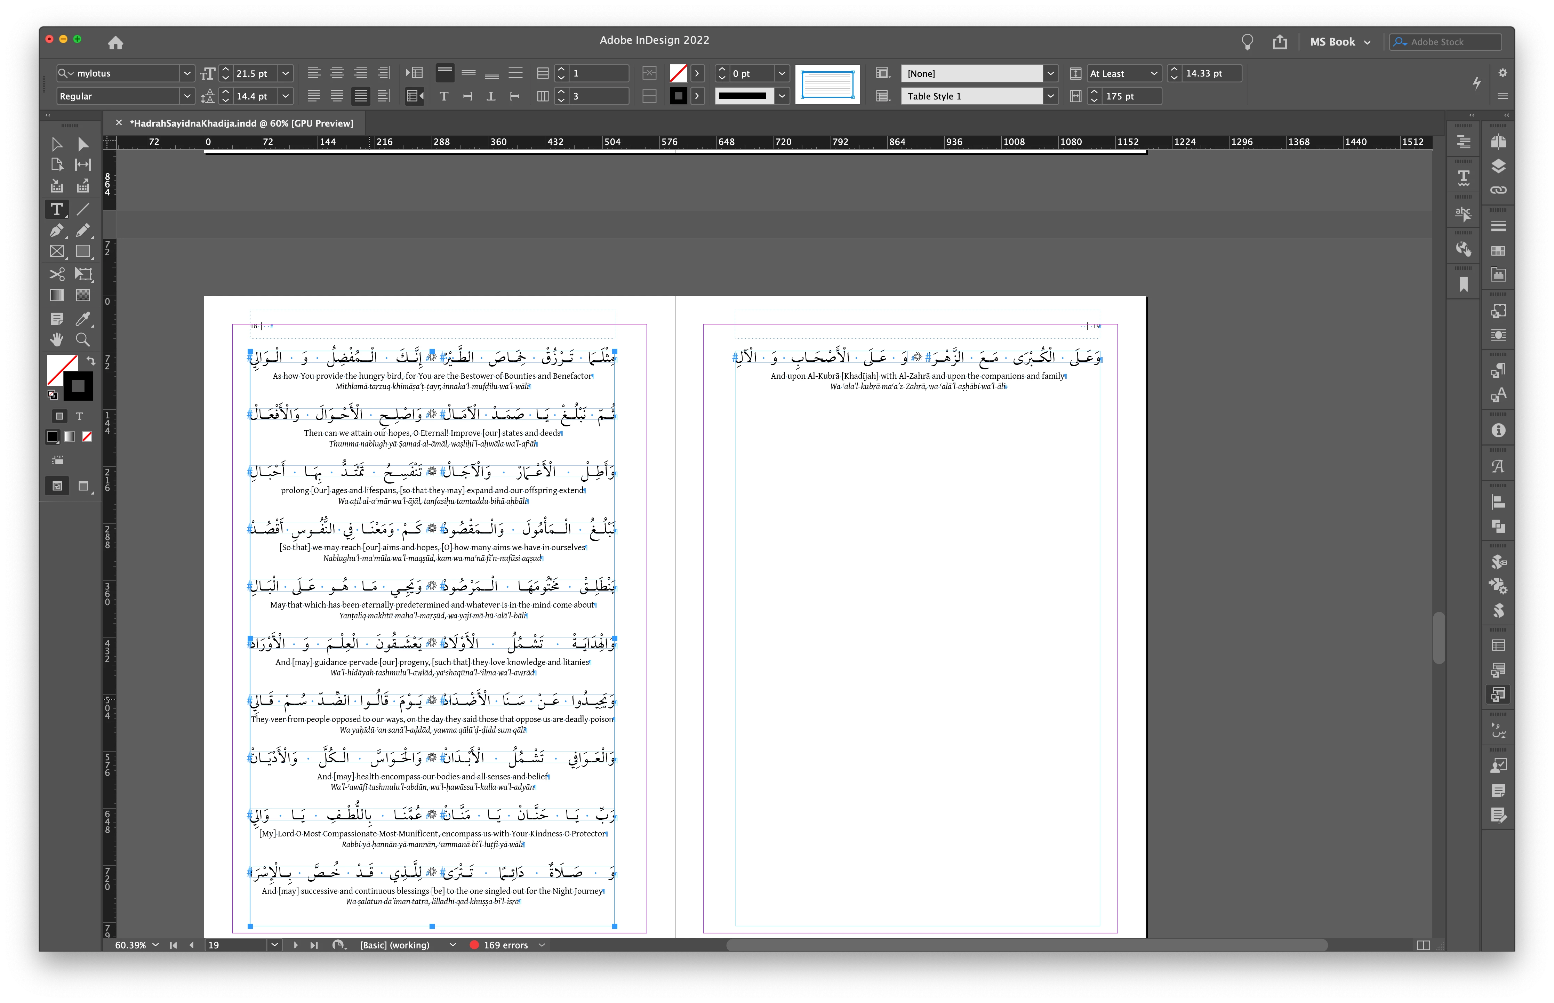Viewport: 1554px width, 1003px height.
Task: Select the HadrahSayidnaKhadija.indd document tab
Action: [x=241, y=123]
